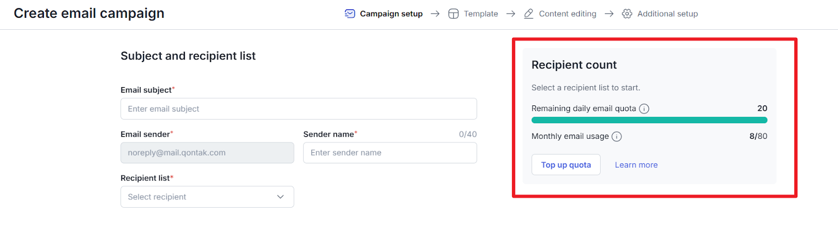
Task: Click the disabled Email sender field
Action: click(207, 153)
